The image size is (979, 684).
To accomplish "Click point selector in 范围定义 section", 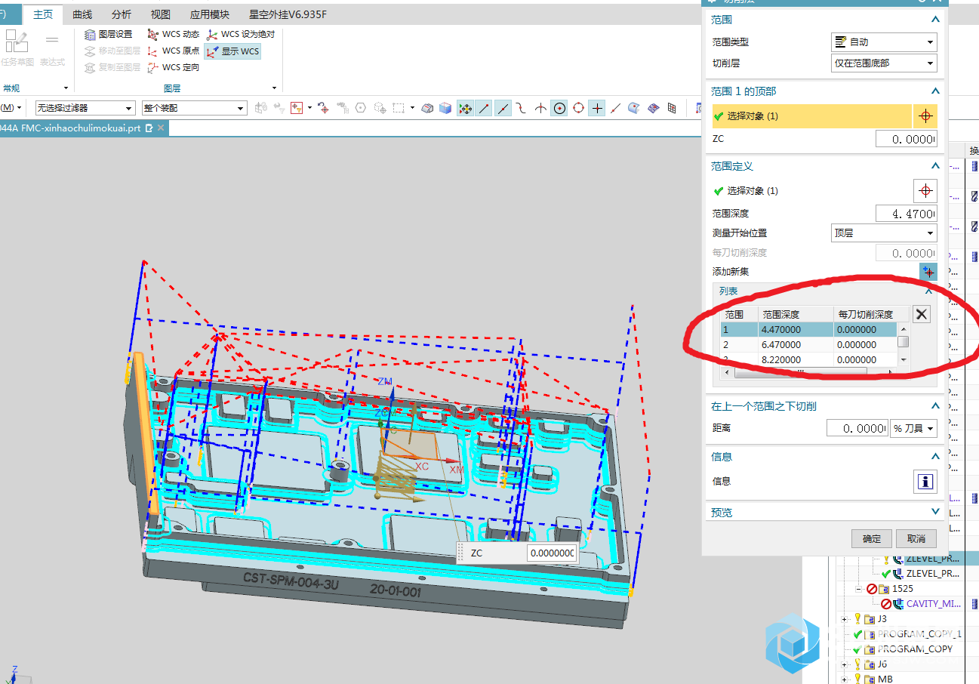I will coord(925,191).
